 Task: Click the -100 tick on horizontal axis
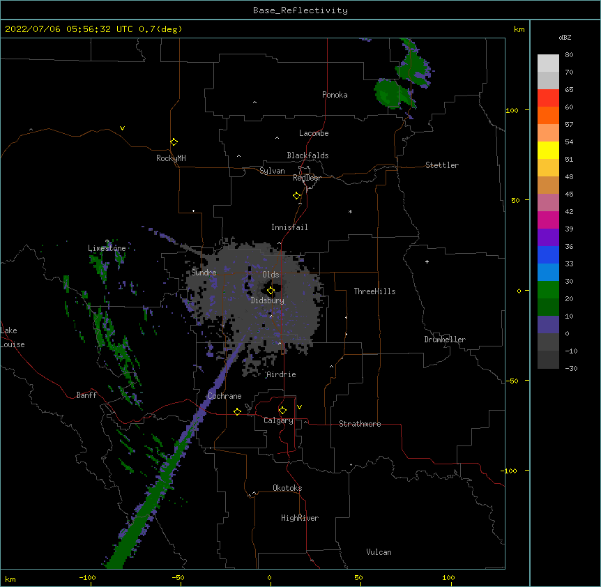pyautogui.click(x=87, y=578)
